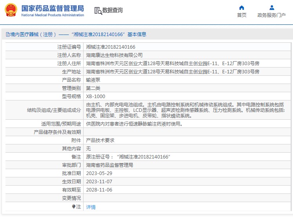Click the 生效日期 label
Viewport: 293px width, 217px height.
tap(71, 182)
